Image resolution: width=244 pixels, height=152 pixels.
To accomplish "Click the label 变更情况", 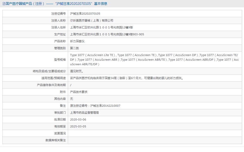I will click(60, 133).
